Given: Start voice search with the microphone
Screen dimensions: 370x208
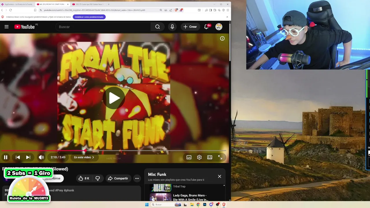Looking at the screenshot, I should click(x=172, y=27).
